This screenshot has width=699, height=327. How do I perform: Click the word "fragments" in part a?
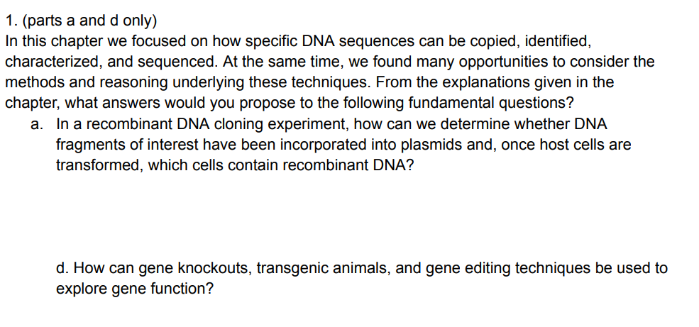click(x=87, y=144)
